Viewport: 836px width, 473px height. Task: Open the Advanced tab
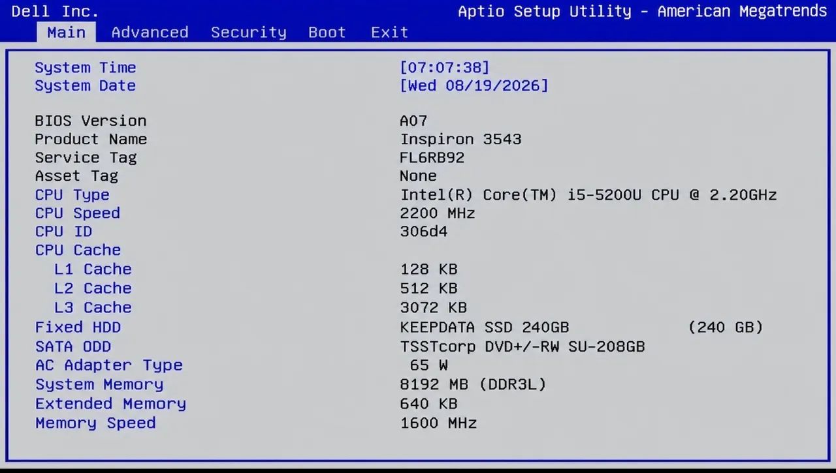(150, 32)
